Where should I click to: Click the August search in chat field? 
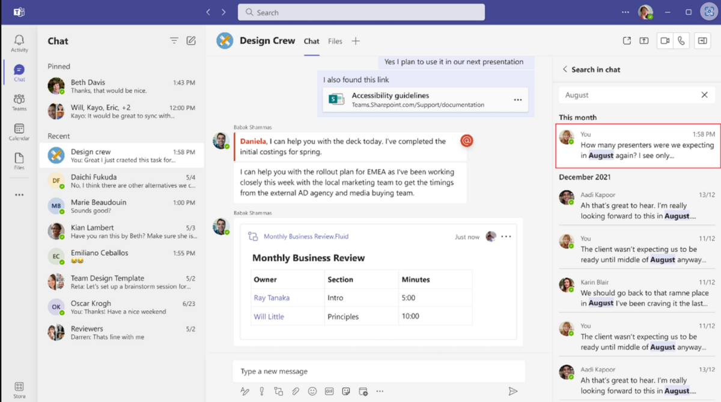point(630,95)
